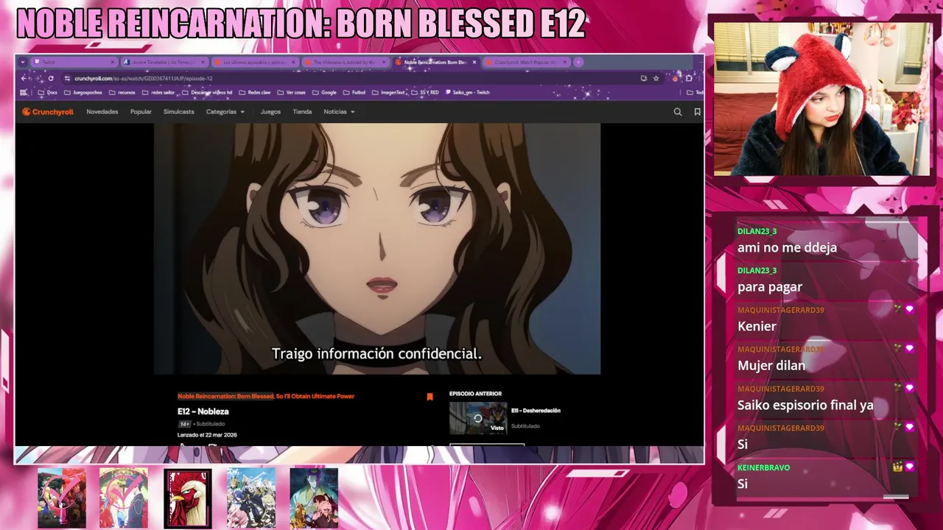Select the Noble Reincarnation browser tab
The image size is (943, 530).
tap(435, 63)
